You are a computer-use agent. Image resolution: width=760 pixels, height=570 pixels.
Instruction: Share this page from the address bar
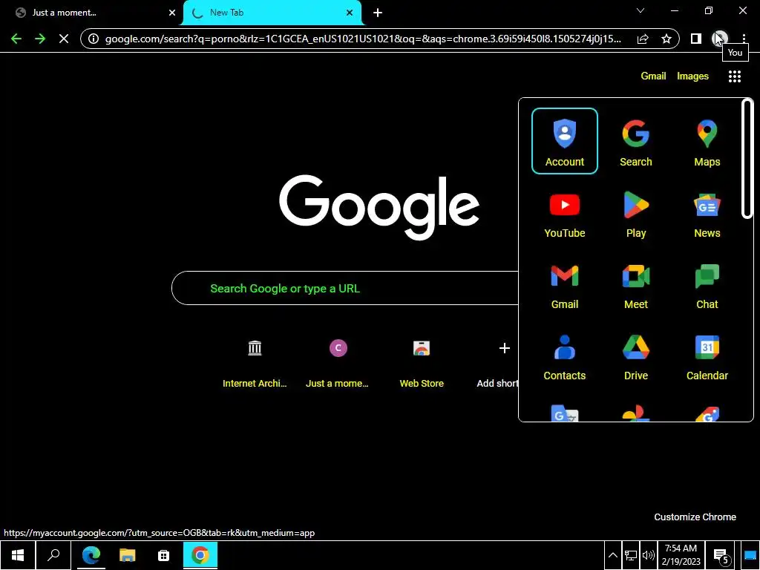click(x=643, y=39)
